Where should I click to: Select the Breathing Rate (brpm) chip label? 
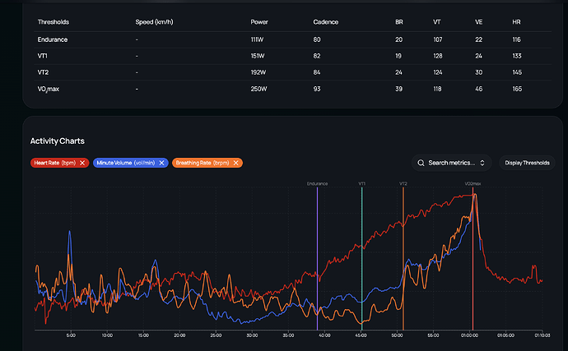point(203,163)
